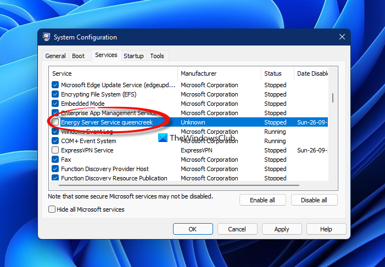Screen dimensions: 385x267
Task: Uncheck the Embedded Mode checkbox
Action: (x=55, y=103)
